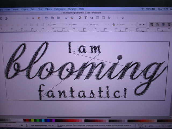
Task: Open the View menu
Action: click(8, 10)
